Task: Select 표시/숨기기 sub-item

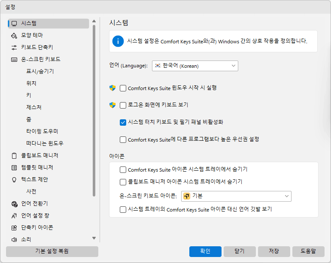Action: click(x=40, y=71)
